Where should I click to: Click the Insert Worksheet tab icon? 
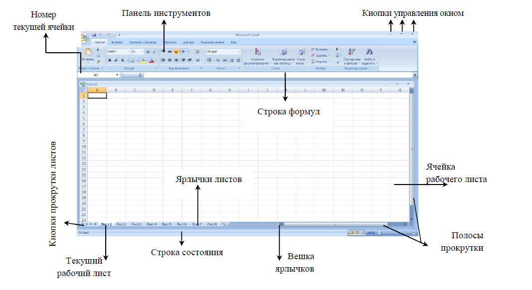pos(224,224)
